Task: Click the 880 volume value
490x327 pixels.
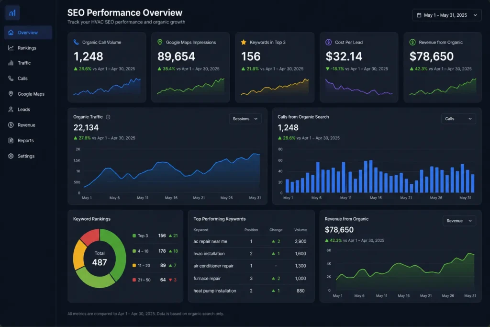Action: click(301, 291)
